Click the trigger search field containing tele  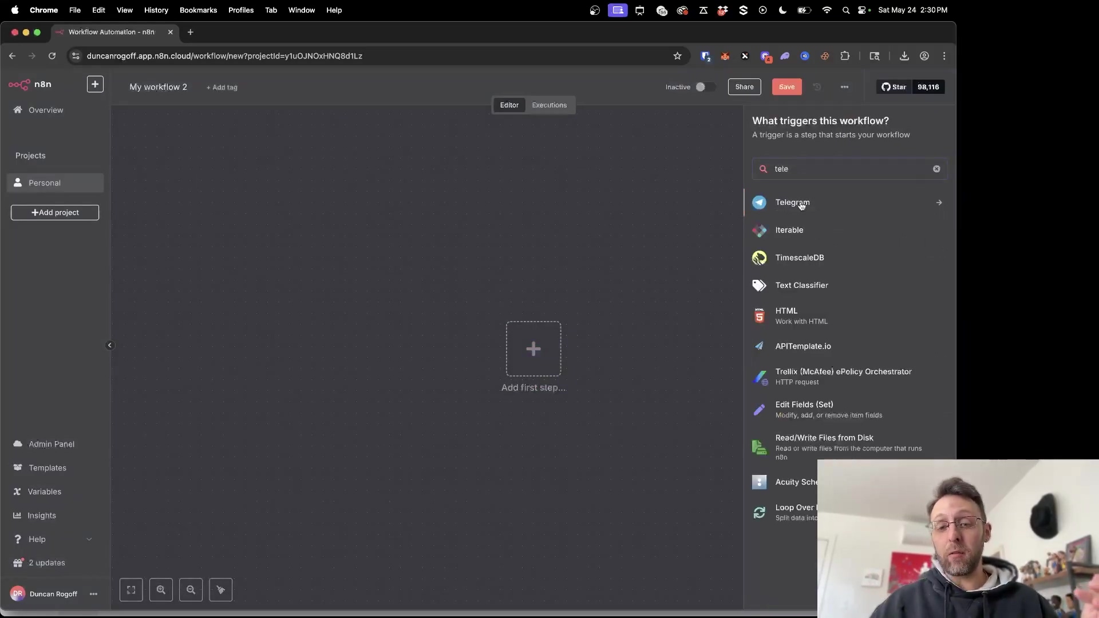(849, 169)
